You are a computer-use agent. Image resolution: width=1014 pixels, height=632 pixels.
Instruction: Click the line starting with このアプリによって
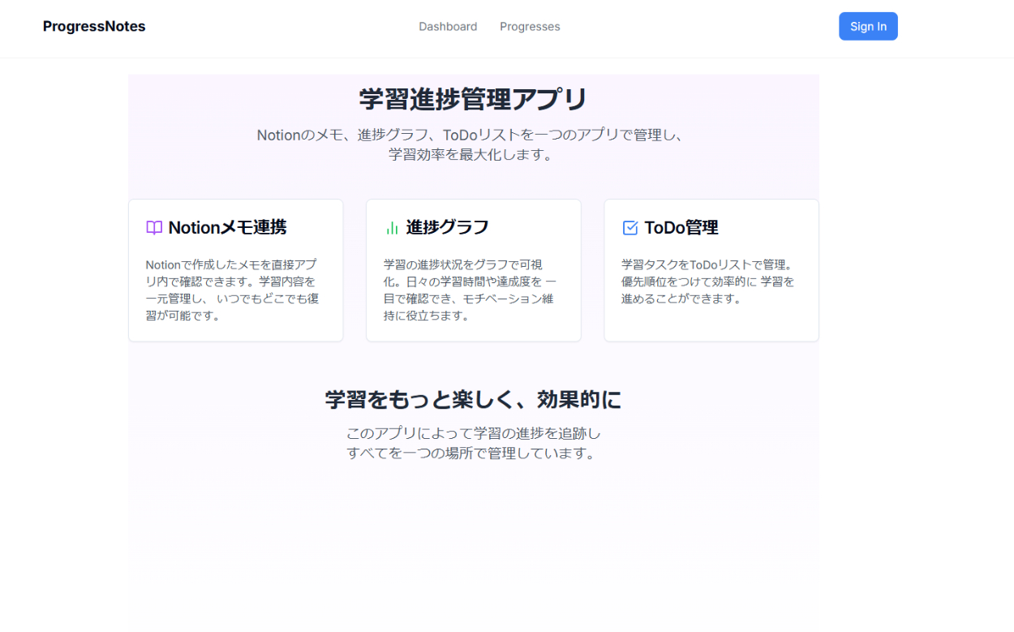tap(473, 433)
